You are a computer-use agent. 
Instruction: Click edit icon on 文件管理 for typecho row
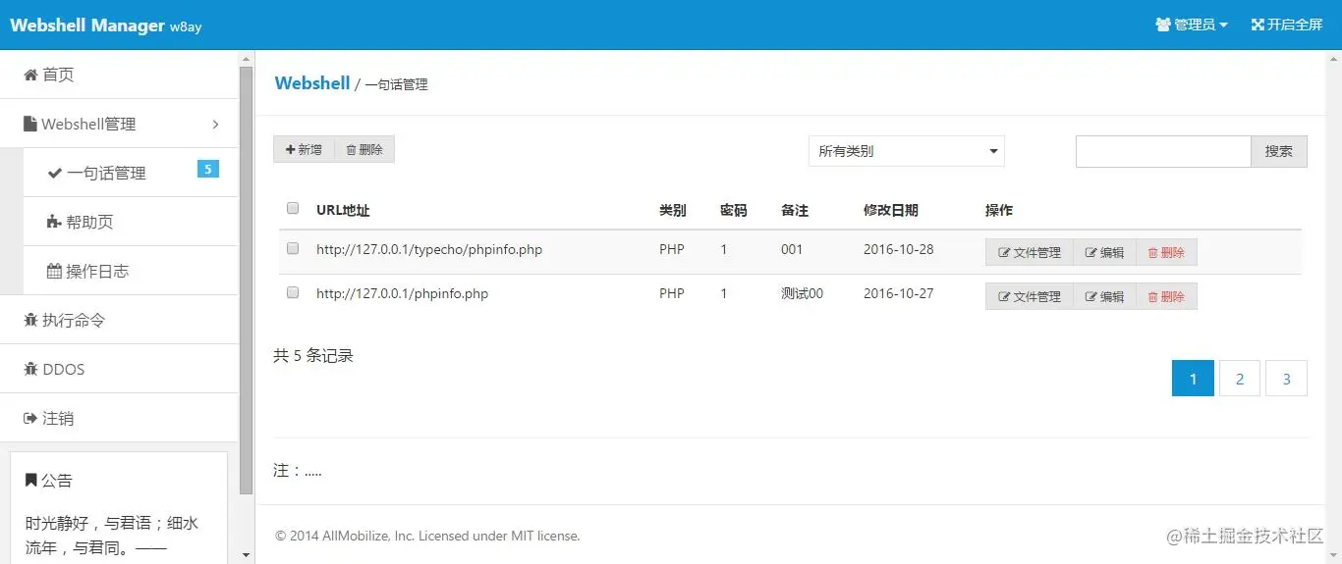[x=1004, y=252]
